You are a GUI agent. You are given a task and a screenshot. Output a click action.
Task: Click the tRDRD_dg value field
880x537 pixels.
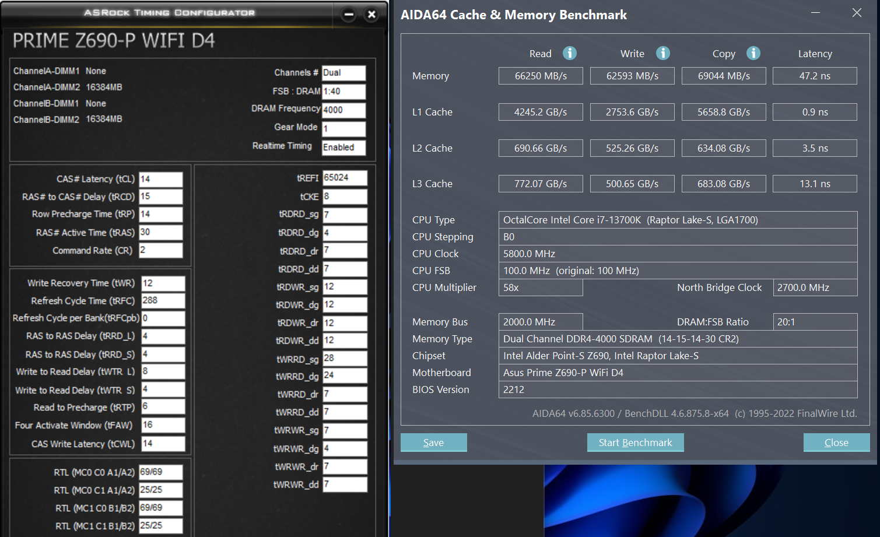coord(345,233)
